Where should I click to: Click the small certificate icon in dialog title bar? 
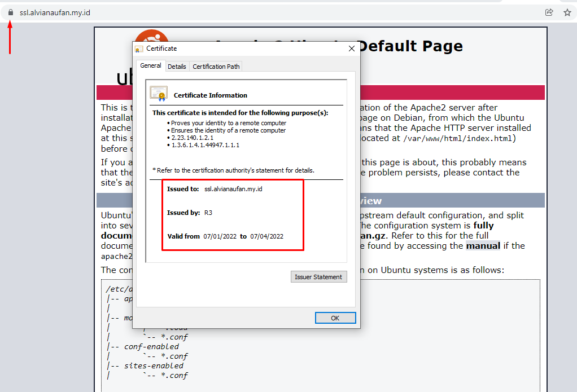point(139,49)
